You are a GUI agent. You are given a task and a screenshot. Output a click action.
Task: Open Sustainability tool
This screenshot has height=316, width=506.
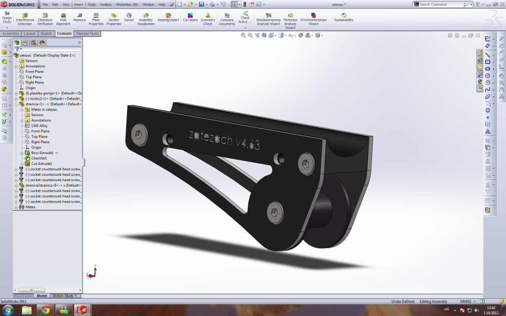344,17
